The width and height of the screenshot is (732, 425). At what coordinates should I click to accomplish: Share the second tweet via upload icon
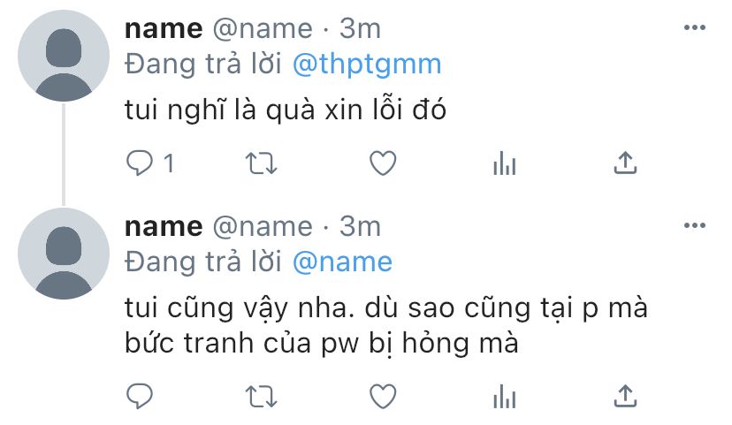click(x=625, y=396)
